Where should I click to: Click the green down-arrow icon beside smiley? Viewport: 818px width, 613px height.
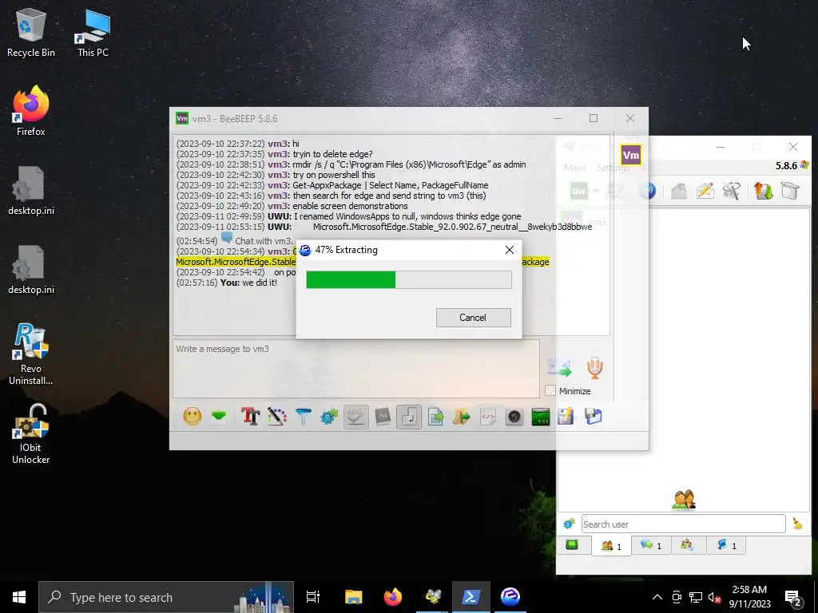click(x=219, y=417)
